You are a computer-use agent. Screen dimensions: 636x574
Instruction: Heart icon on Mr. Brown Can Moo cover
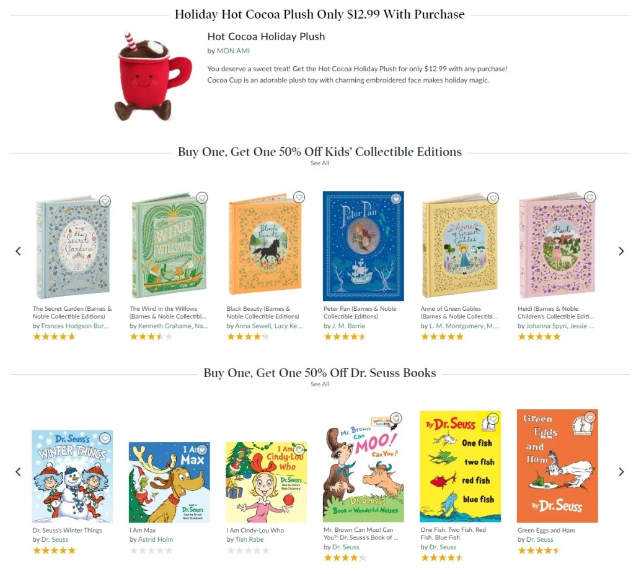pyautogui.click(x=396, y=419)
